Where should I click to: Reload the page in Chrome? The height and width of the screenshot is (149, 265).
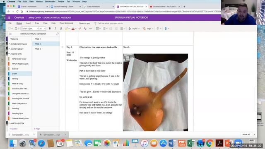[17, 12]
